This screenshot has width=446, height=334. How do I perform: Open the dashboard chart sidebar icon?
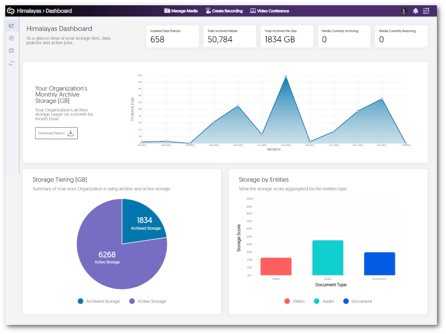click(12, 25)
